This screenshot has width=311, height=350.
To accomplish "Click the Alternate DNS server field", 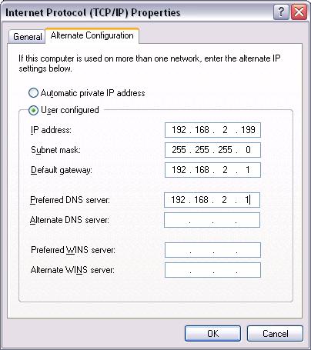I will pyautogui.click(x=212, y=220).
